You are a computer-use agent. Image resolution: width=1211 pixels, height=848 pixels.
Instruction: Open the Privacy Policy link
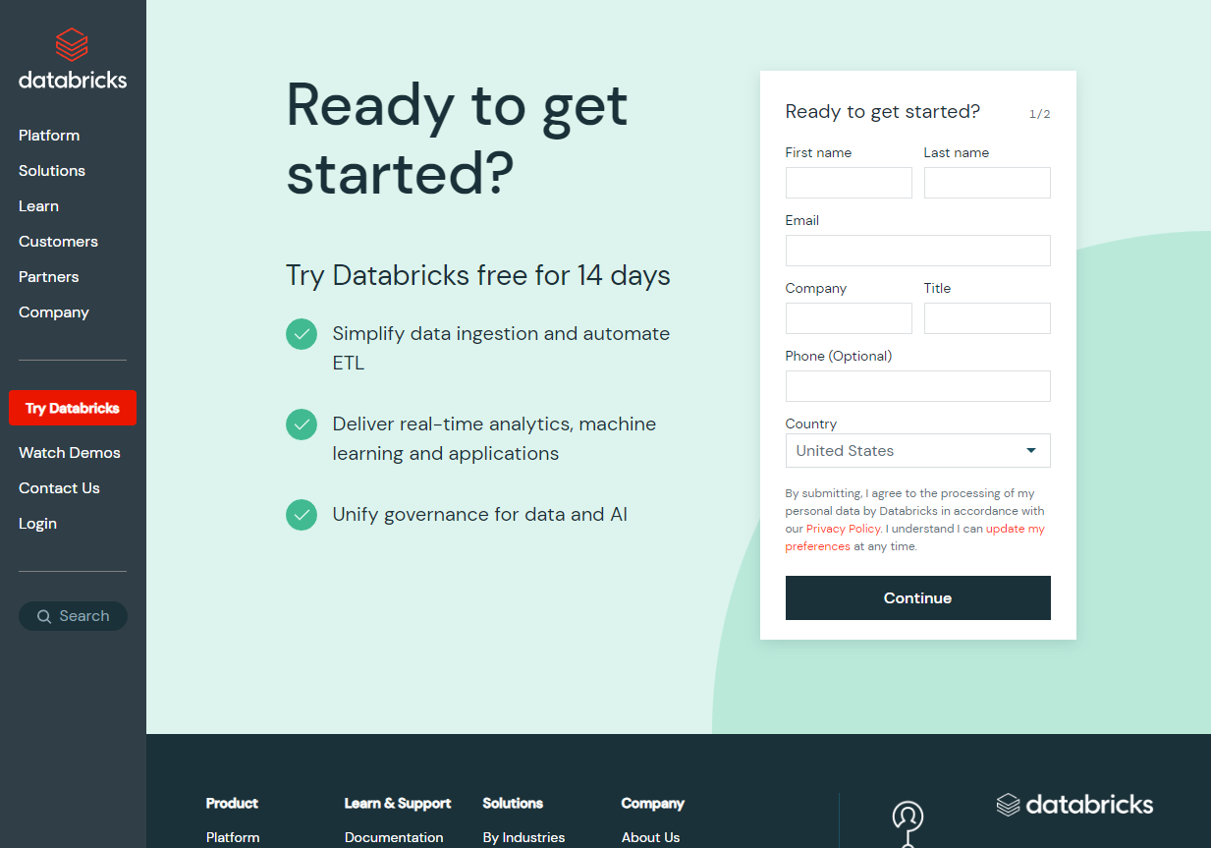point(844,529)
